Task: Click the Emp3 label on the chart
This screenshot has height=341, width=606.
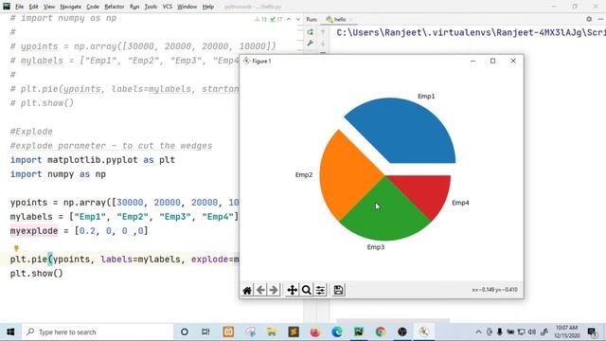Action: tap(376, 247)
